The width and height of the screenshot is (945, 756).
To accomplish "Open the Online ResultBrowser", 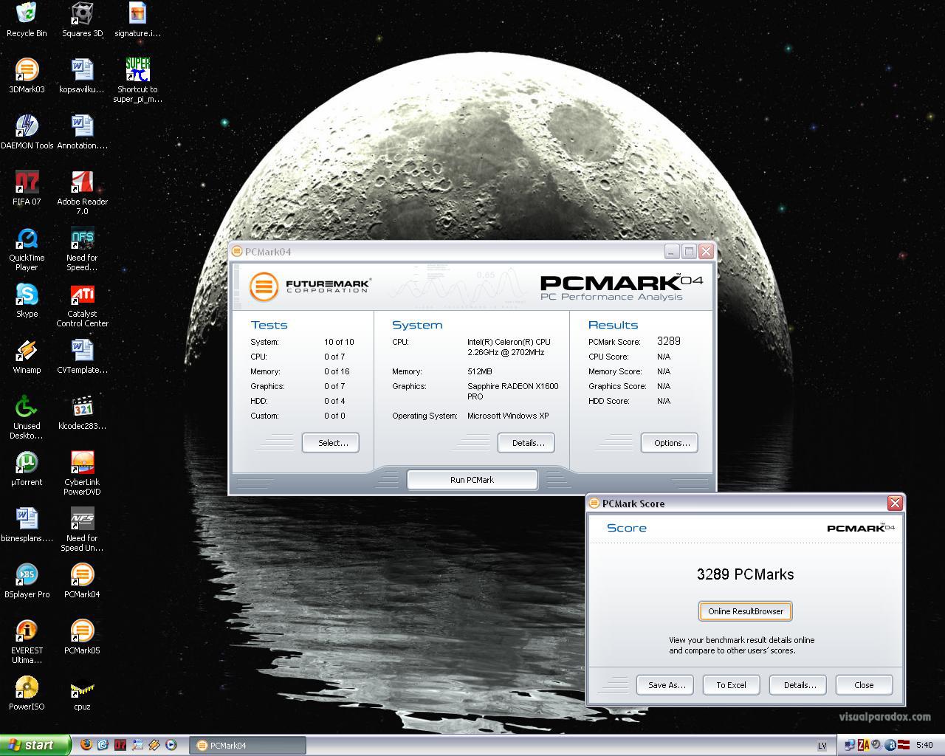I will pyautogui.click(x=746, y=611).
